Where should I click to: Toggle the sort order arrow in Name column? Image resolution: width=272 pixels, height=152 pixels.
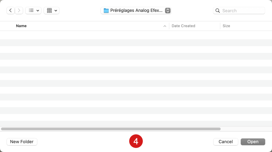pos(165,26)
